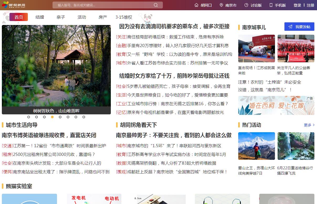The image size is (317, 204).
Task: Open the snow mountain hiking thumbnail
Action: [x=256, y=146]
